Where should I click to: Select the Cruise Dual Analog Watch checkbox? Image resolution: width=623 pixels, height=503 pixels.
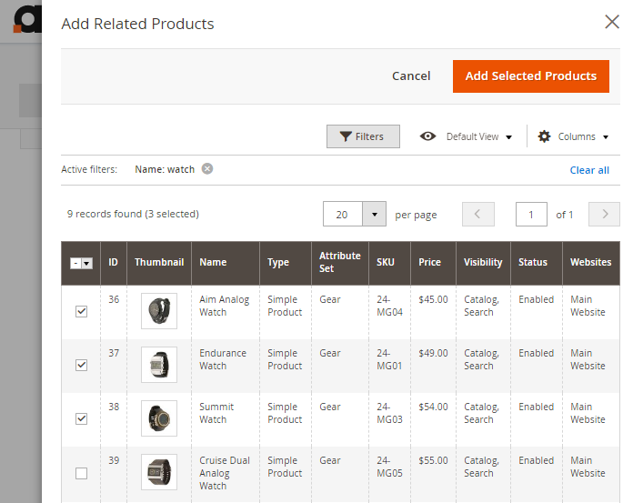82,473
